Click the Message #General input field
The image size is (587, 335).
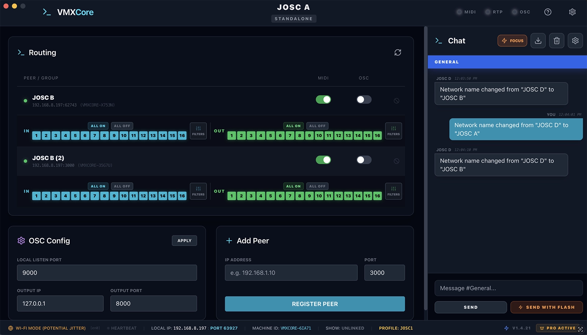pyautogui.click(x=508, y=288)
